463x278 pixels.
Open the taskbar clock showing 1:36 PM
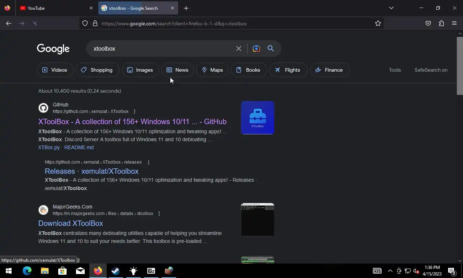click(432, 271)
